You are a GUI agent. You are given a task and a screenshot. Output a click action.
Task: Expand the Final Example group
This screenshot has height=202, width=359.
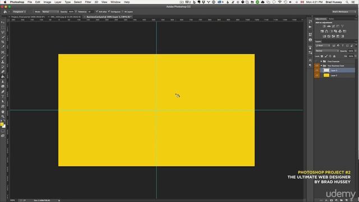321,61
